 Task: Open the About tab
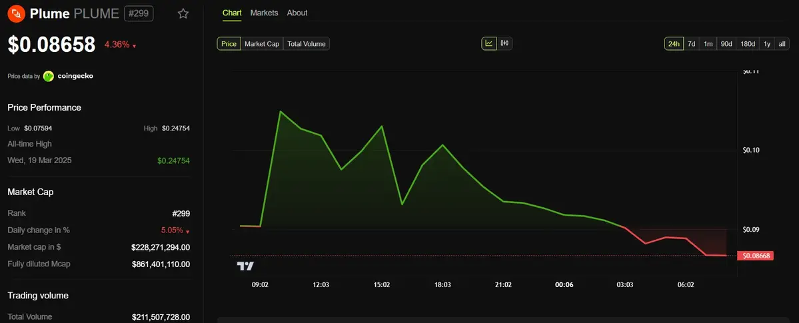coord(297,13)
